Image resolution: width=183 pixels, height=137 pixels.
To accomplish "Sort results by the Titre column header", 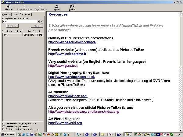I will tap(13, 35).
